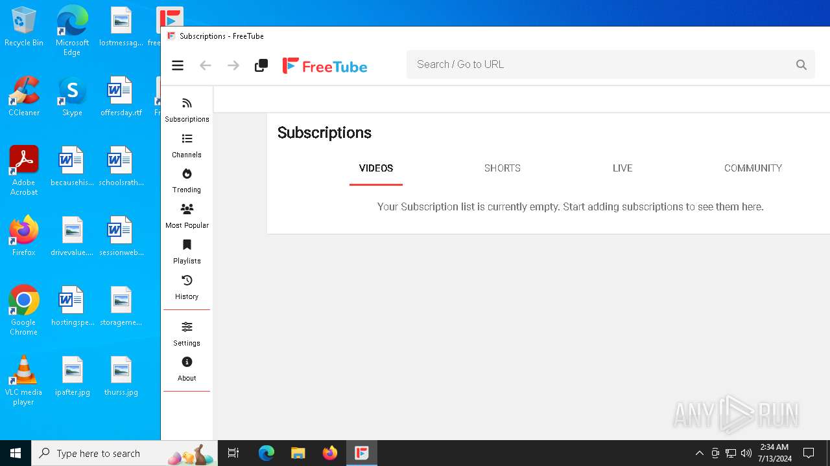This screenshot has height=466, width=830.
Task: Open Channels in the sidebar
Action: (x=187, y=146)
